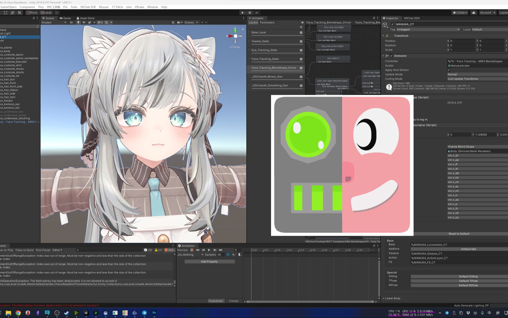508x318 pixels.
Task: Enable the 2D view mode in Scene toolbar
Action: pos(71,22)
